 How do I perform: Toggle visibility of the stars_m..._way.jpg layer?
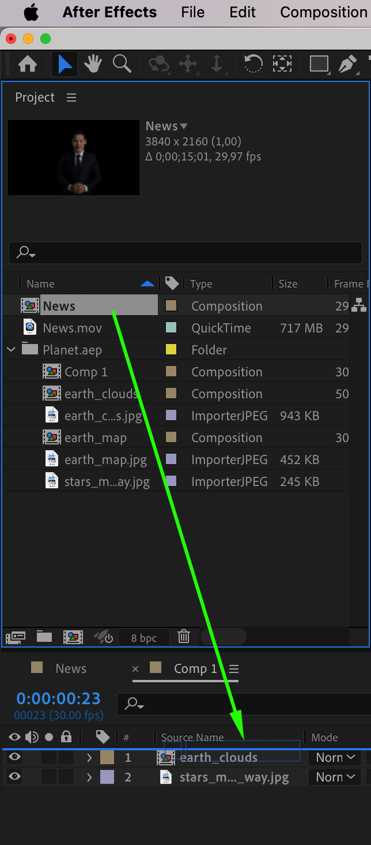pyautogui.click(x=15, y=777)
